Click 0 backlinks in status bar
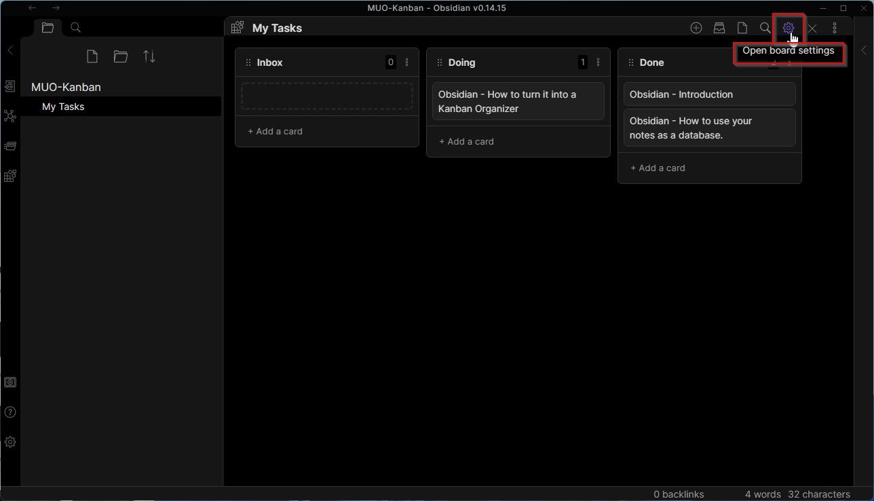 tap(679, 494)
